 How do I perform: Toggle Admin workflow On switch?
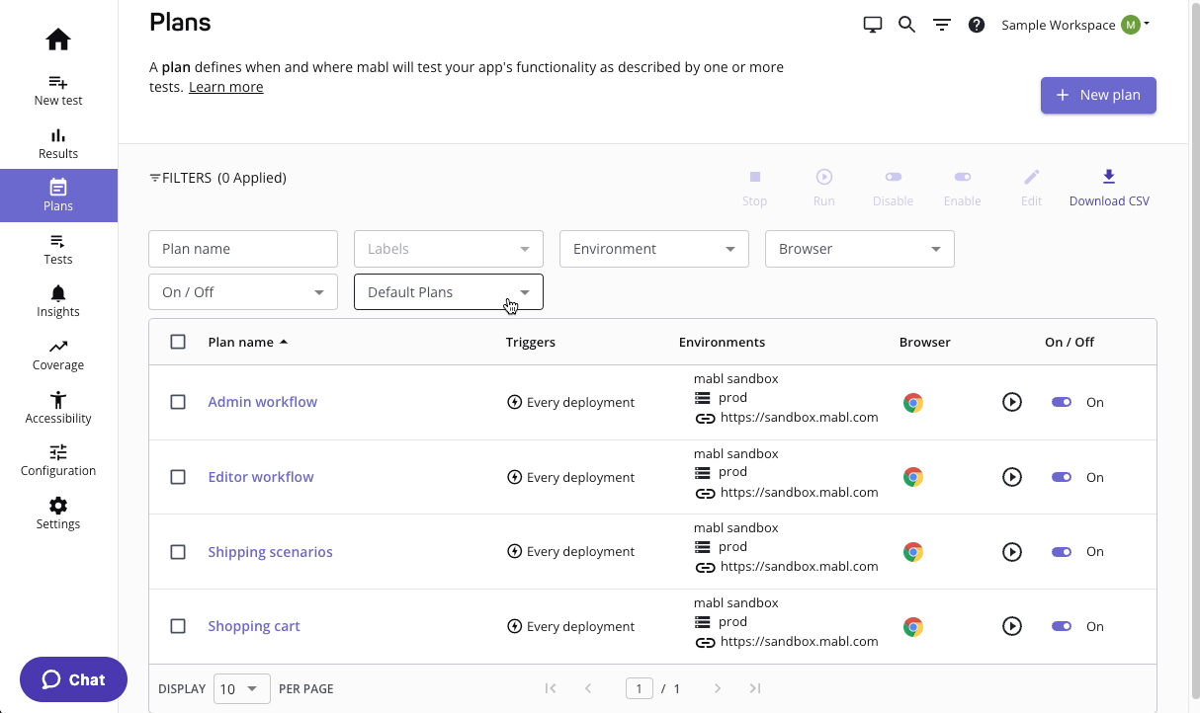tap(1062, 402)
